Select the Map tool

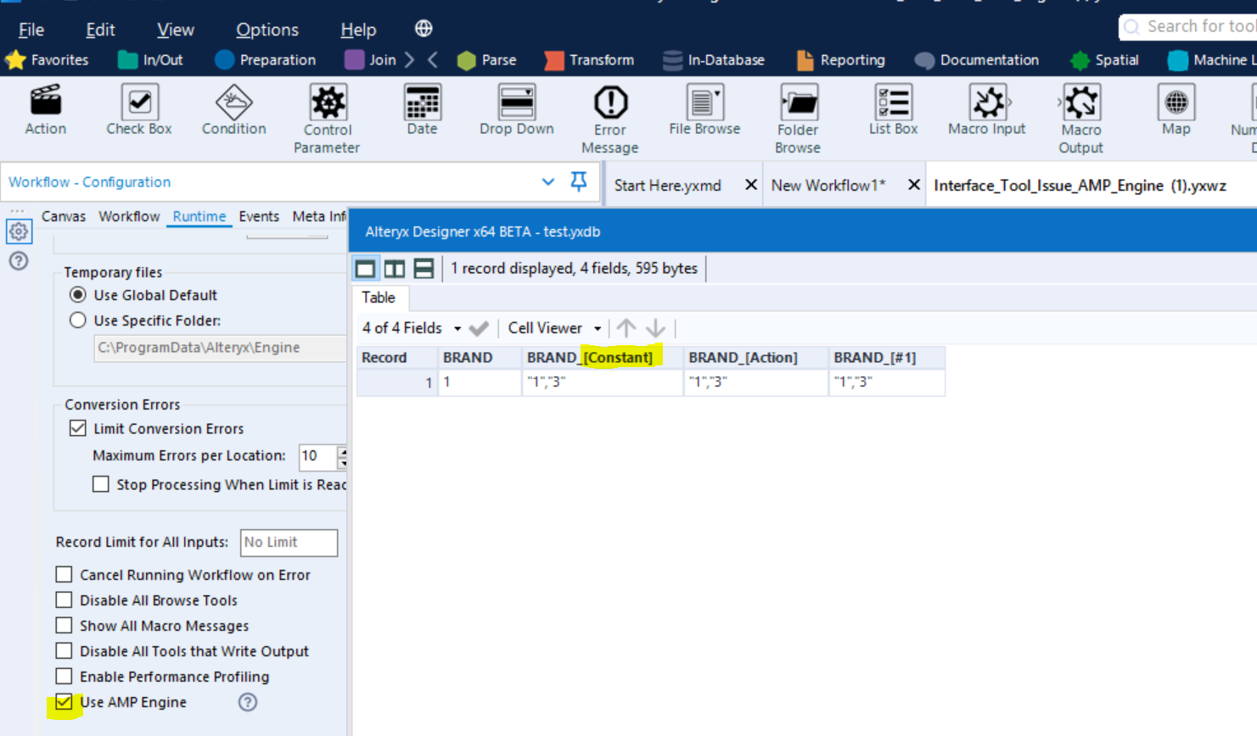tap(1176, 109)
